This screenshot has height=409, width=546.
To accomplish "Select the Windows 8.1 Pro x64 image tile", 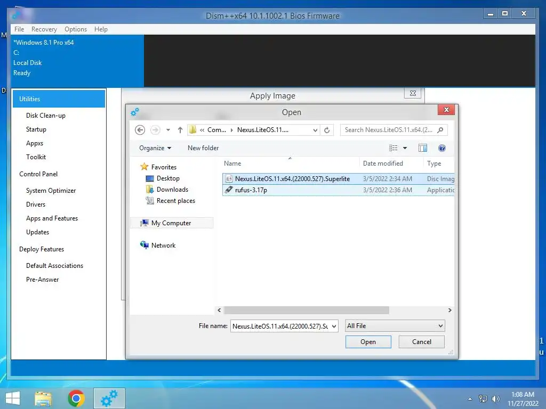I will pyautogui.click(x=77, y=61).
